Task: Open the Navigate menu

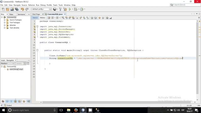Action: coord(17,5)
